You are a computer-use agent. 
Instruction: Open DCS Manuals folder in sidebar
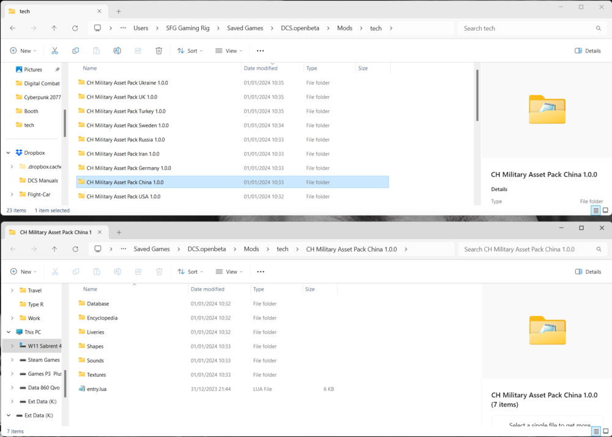coord(39,181)
